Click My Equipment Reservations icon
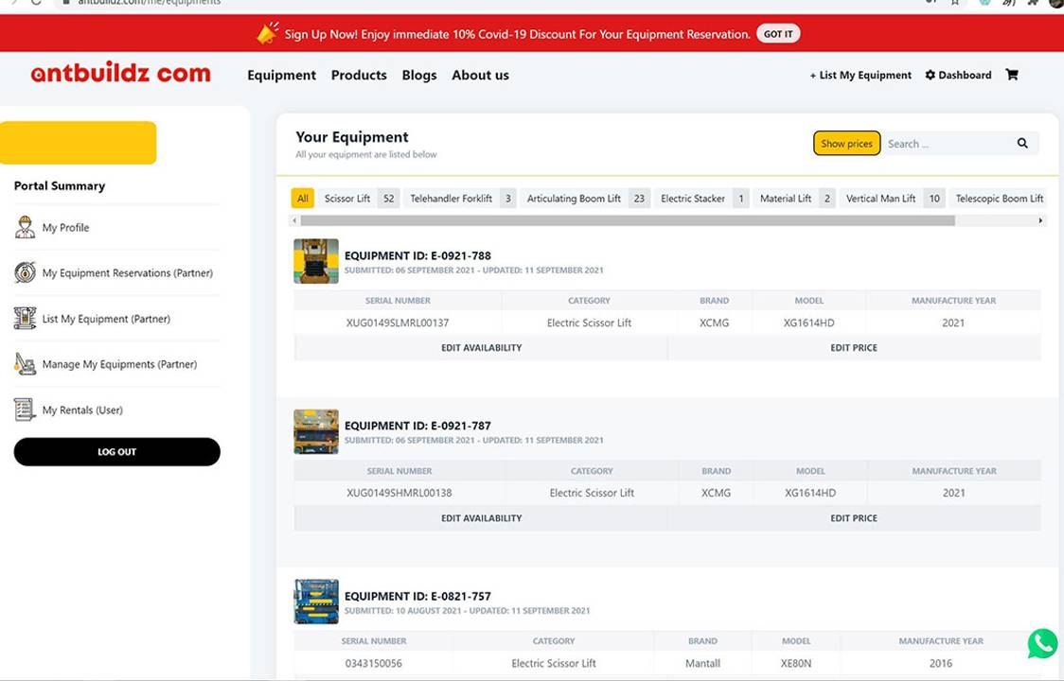 25,273
